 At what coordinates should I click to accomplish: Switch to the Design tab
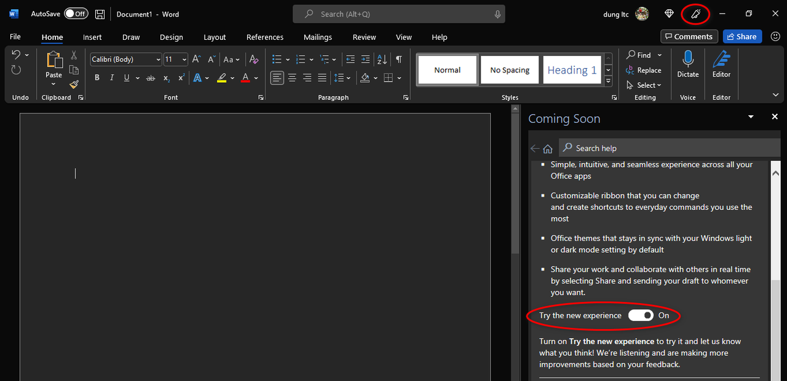tap(171, 37)
